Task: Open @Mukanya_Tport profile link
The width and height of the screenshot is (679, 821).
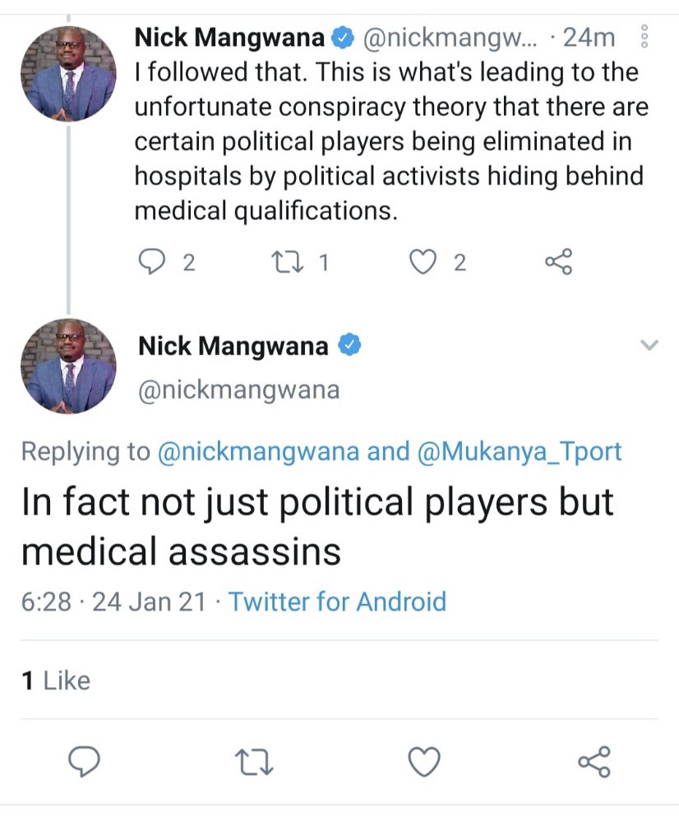Action: 520,451
